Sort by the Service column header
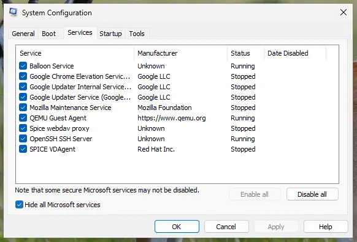 click(75, 53)
